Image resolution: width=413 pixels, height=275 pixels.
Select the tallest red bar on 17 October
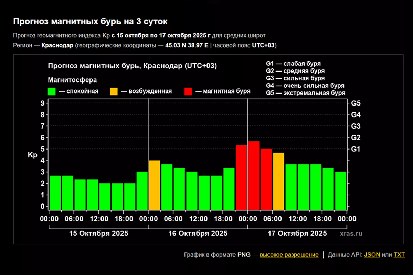(254, 175)
